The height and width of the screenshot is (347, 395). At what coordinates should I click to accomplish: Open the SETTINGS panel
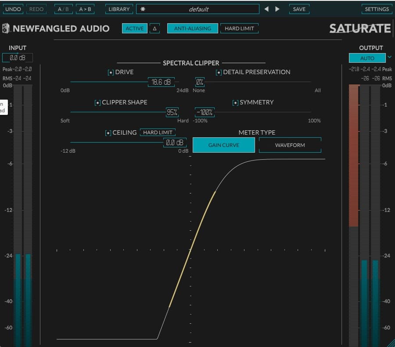coord(377,9)
